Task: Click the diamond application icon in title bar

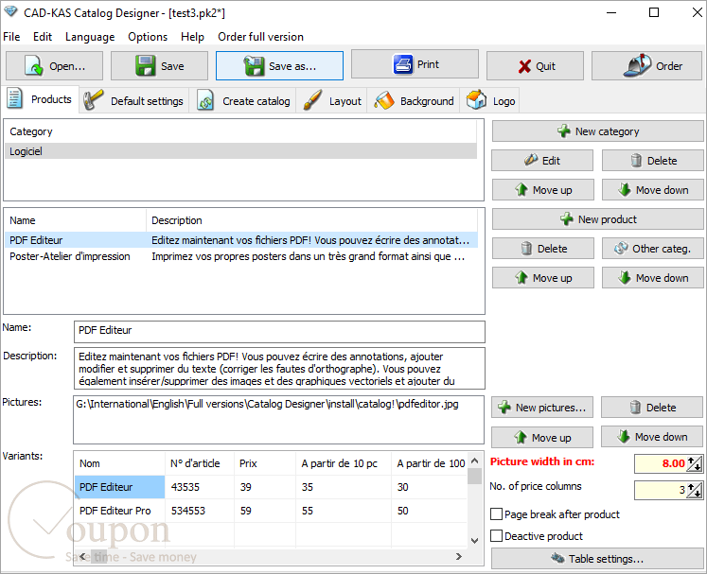Action: pyautogui.click(x=10, y=12)
